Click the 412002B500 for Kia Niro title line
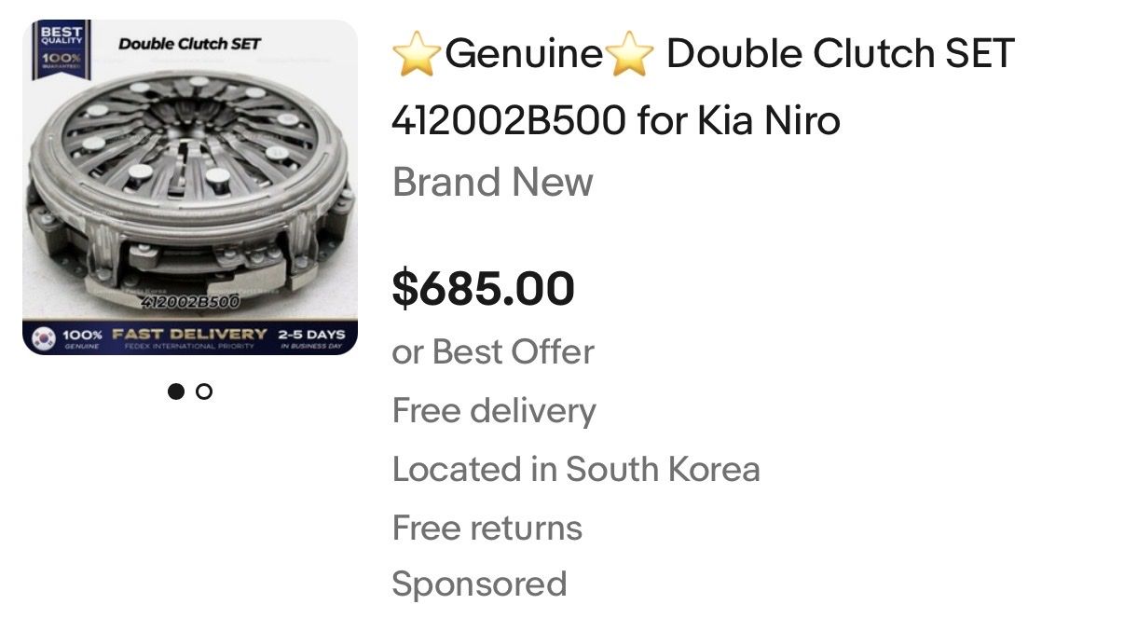 (x=616, y=120)
